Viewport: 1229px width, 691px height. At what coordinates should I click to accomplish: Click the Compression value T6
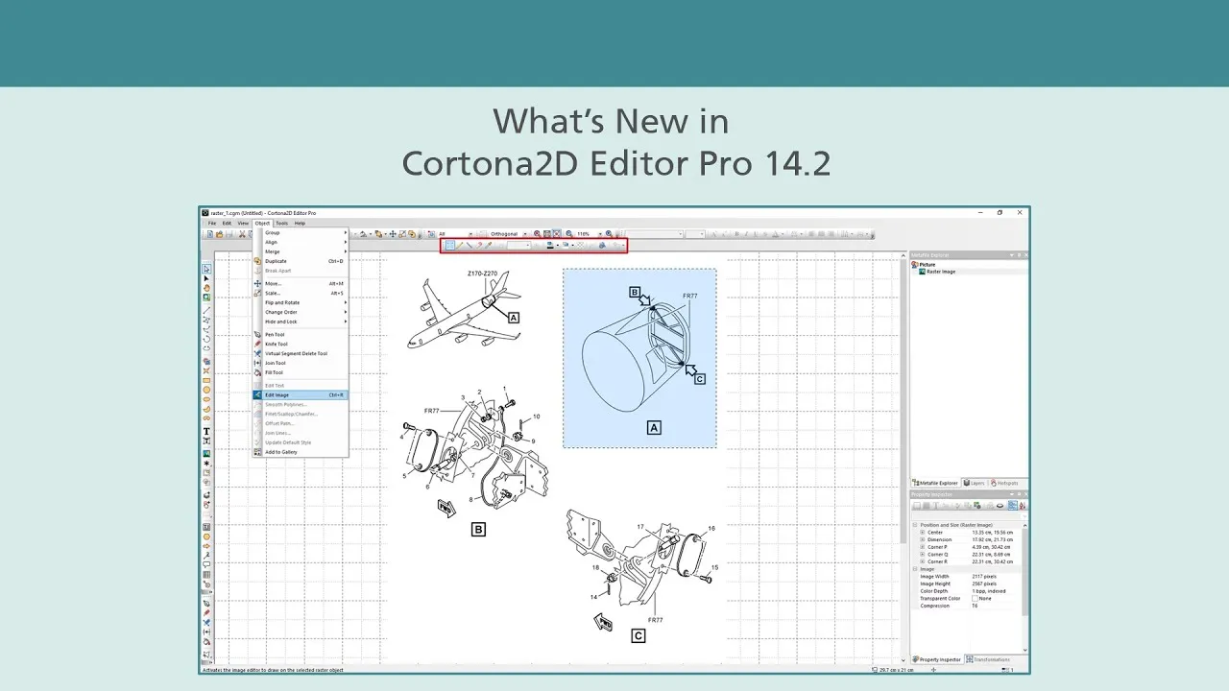(x=975, y=606)
